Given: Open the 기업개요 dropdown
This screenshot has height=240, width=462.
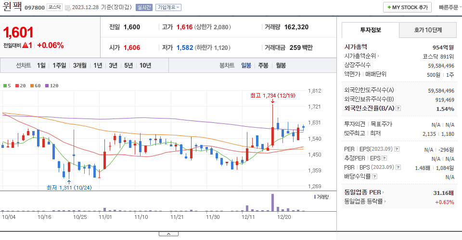Looking at the screenshot, I should coord(168,7).
